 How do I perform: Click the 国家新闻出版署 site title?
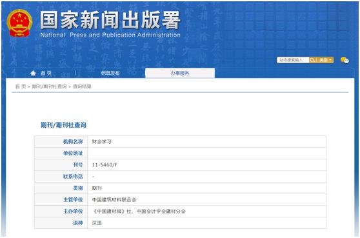(x=110, y=20)
